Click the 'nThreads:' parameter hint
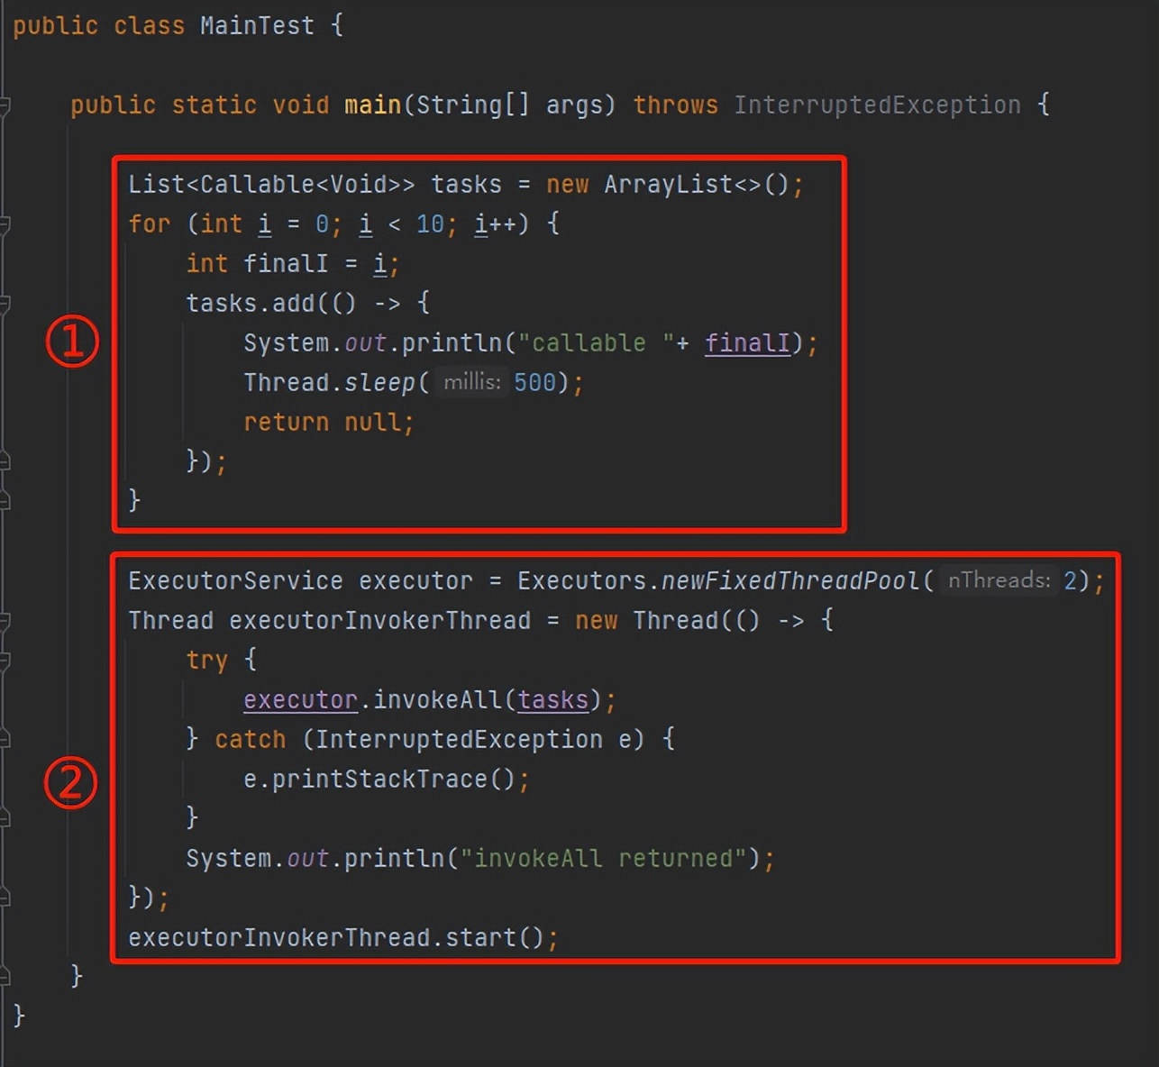The height and width of the screenshot is (1067, 1159). tap(999, 580)
